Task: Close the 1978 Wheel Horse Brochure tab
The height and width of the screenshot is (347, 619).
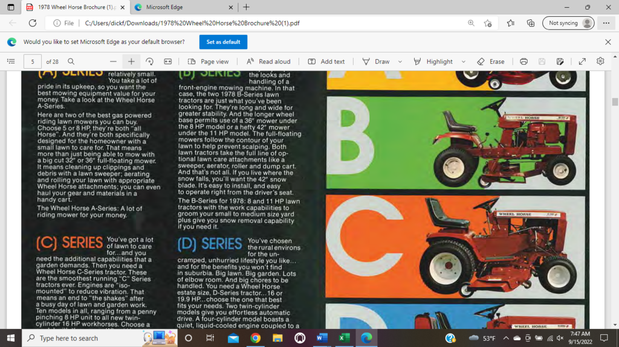Action: (122, 7)
